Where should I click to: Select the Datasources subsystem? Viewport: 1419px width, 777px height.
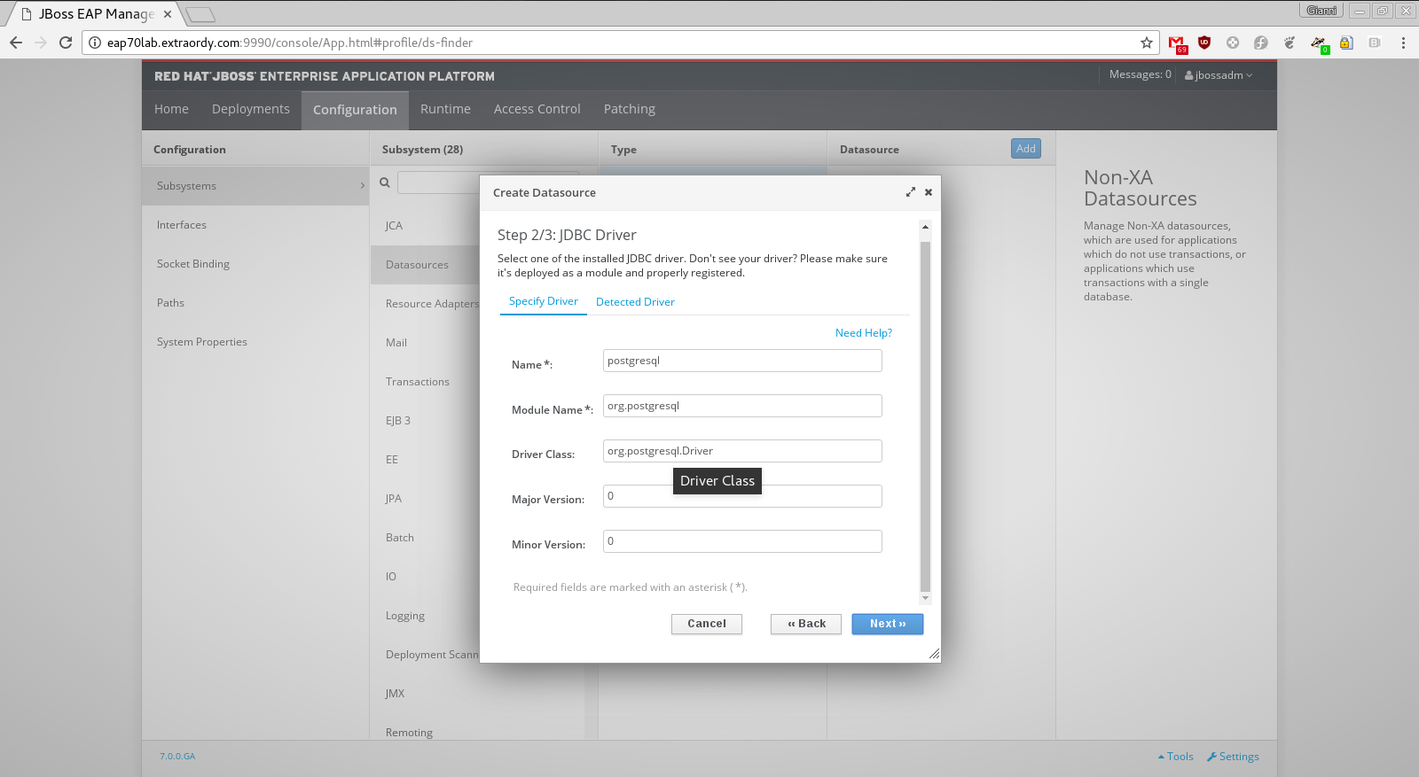[x=426, y=265]
